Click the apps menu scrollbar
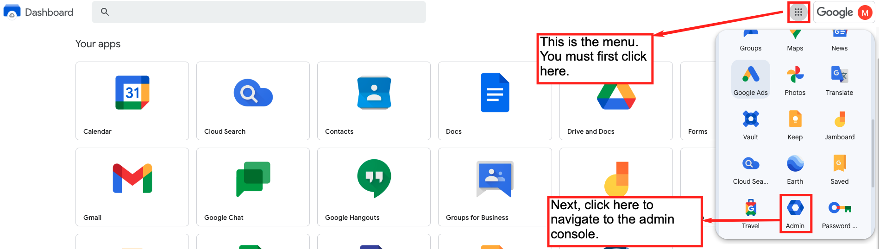Viewport: 879px width, 249px height. (873, 153)
